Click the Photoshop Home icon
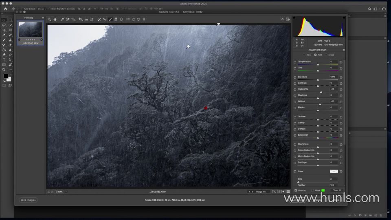 pyautogui.click(x=5, y=9)
